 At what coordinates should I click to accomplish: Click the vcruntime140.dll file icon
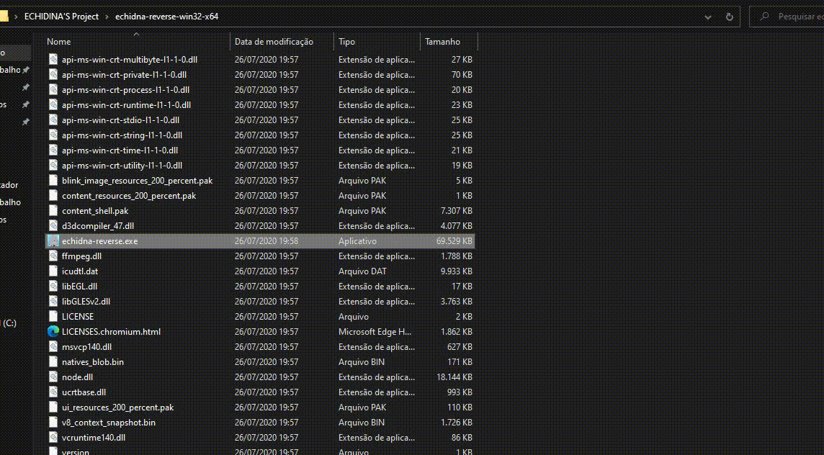53,438
